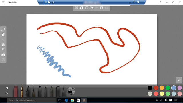Click the lock icon on remote bar

49,2
